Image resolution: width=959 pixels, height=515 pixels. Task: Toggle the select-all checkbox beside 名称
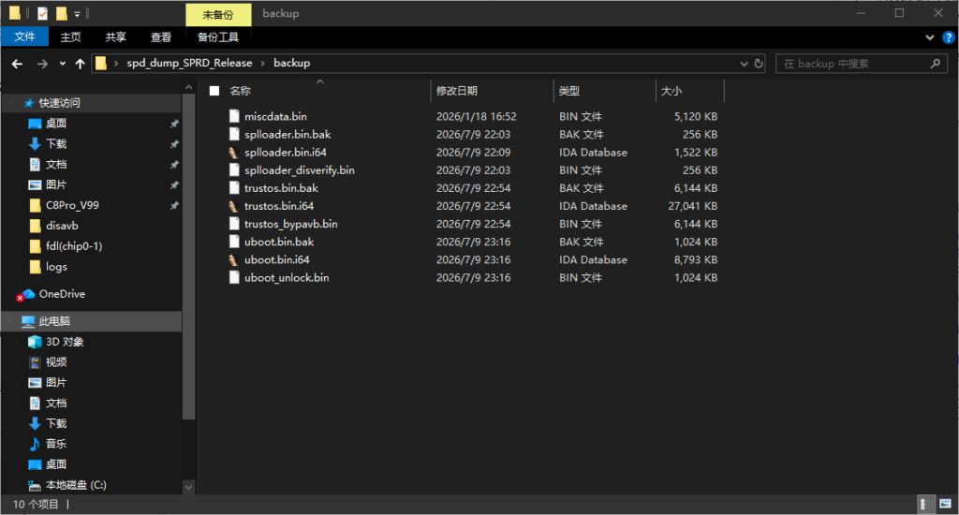214,91
